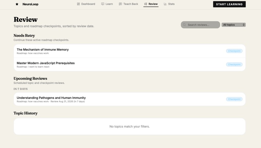
Task: Select the Review tab
Action: (151, 4)
